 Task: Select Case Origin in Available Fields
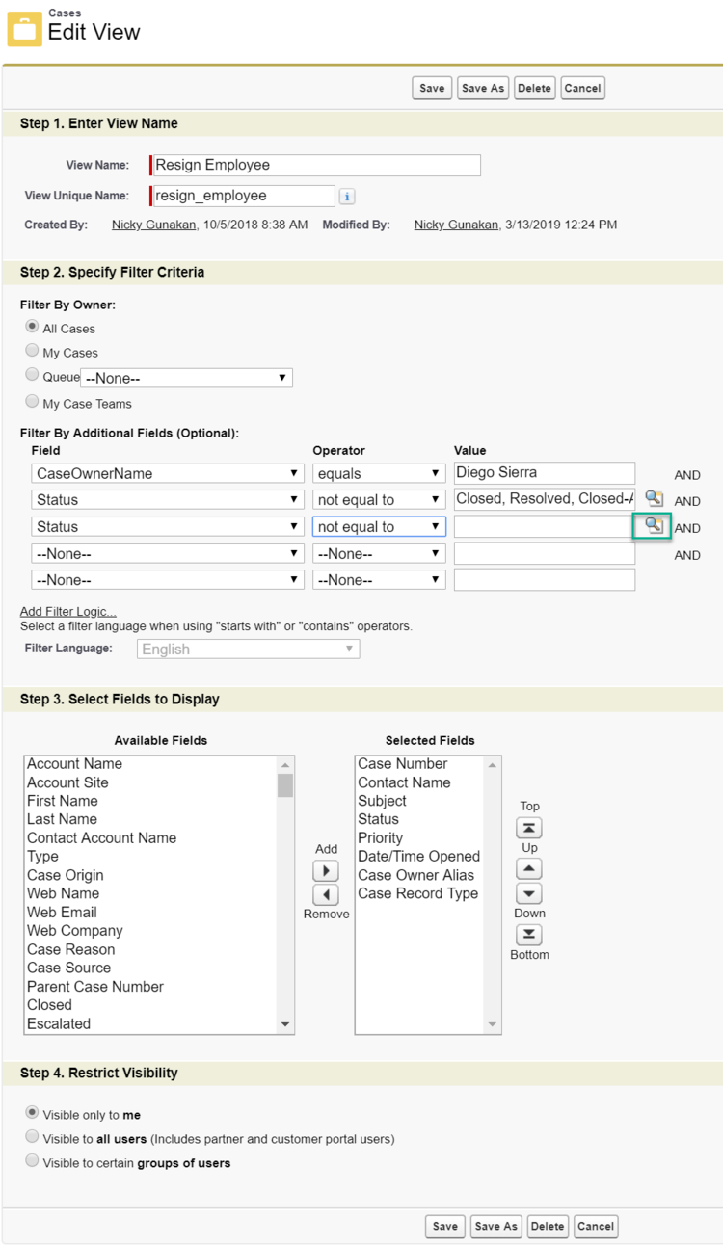66,875
